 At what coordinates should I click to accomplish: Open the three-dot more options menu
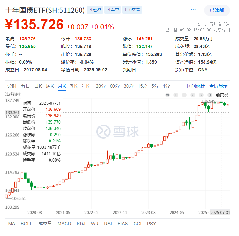[193, 10]
